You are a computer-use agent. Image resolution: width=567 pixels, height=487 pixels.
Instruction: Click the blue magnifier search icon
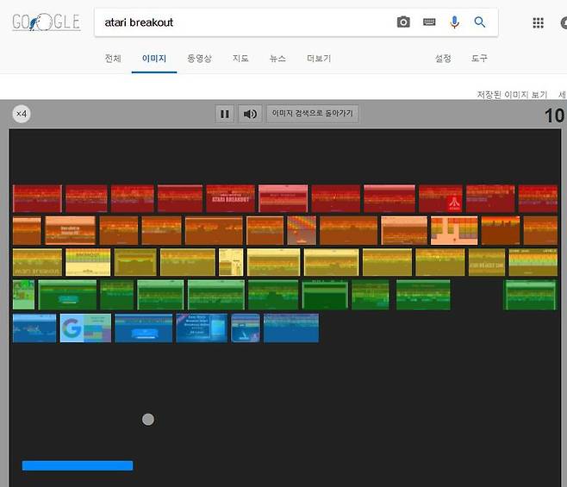tap(480, 22)
